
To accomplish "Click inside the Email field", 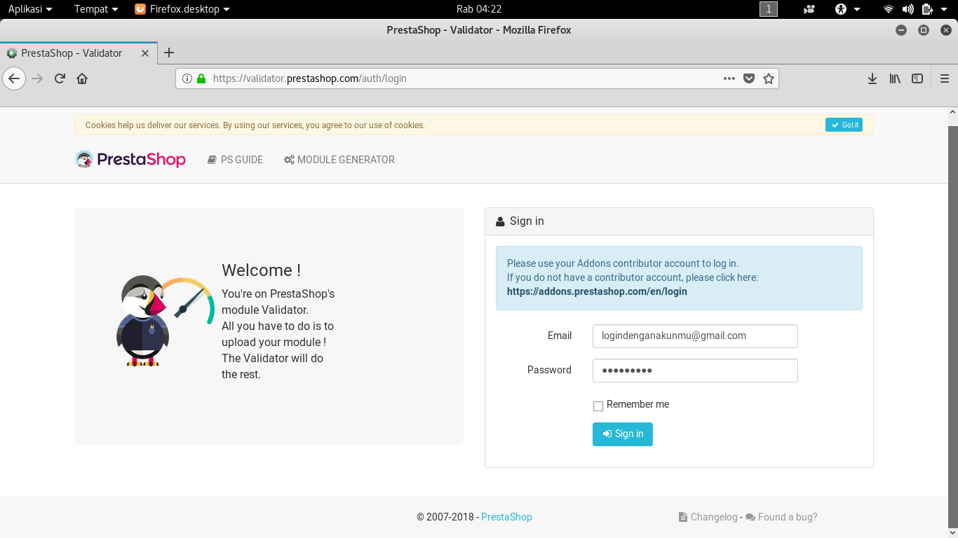I will [695, 336].
